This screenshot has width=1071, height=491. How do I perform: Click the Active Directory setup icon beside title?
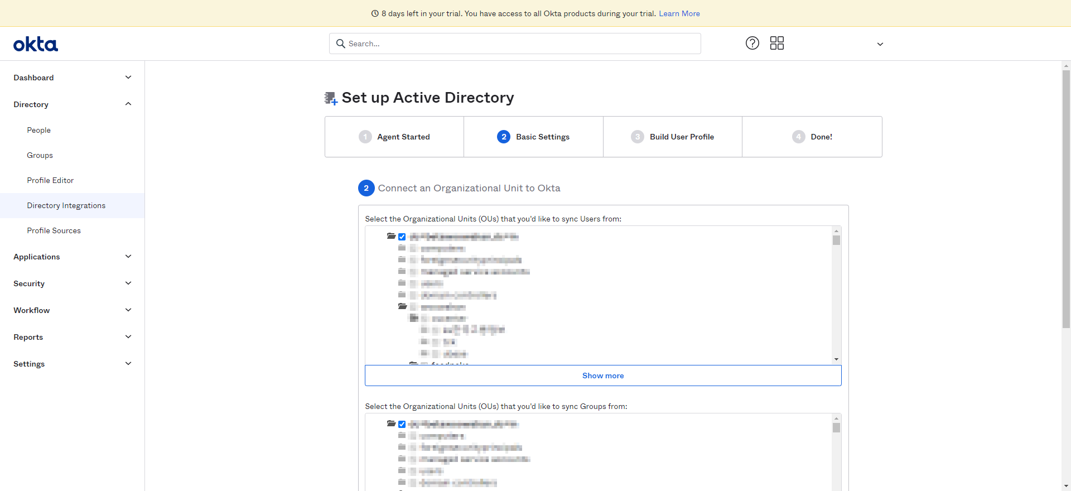(331, 99)
